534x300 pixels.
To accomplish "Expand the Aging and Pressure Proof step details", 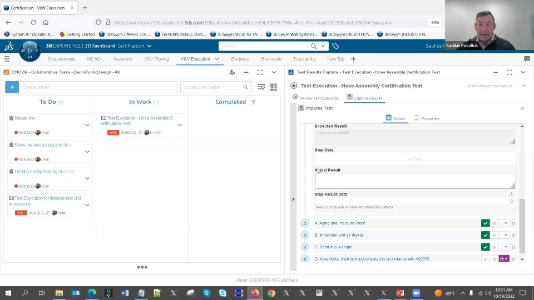I will coord(513,223).
